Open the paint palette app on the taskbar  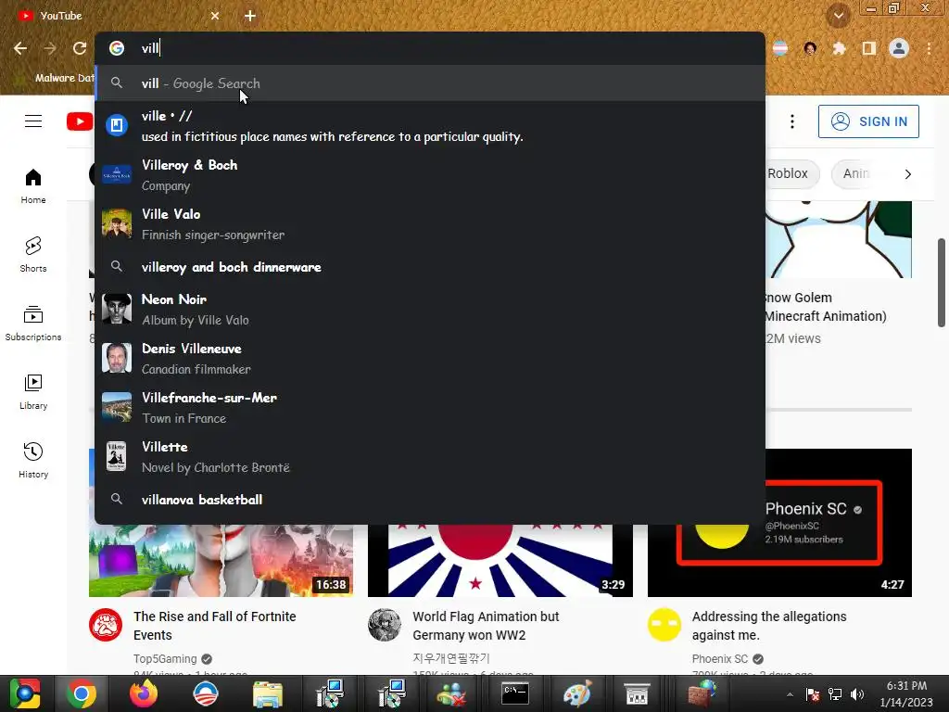tap(576, 693)
